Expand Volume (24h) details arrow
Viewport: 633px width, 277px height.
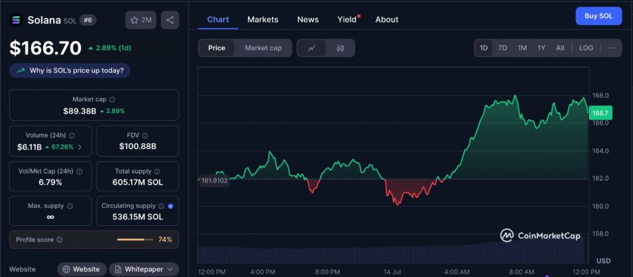pyautogui.click(x=80, y=147)
